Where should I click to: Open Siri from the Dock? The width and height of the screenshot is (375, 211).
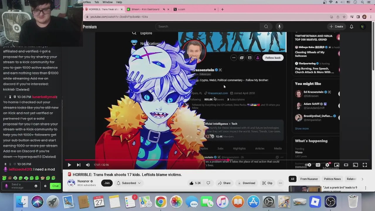37,202
